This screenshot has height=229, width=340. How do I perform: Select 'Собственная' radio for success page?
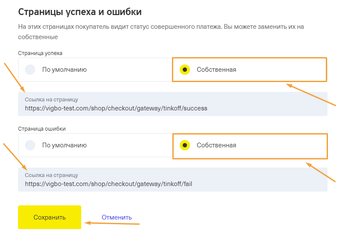[185, 70]
